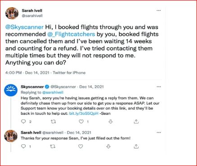Retweet Sarah's 'filled out the form' tweet
This screenshot has height=166, width=197.
(x=53, y=146)
